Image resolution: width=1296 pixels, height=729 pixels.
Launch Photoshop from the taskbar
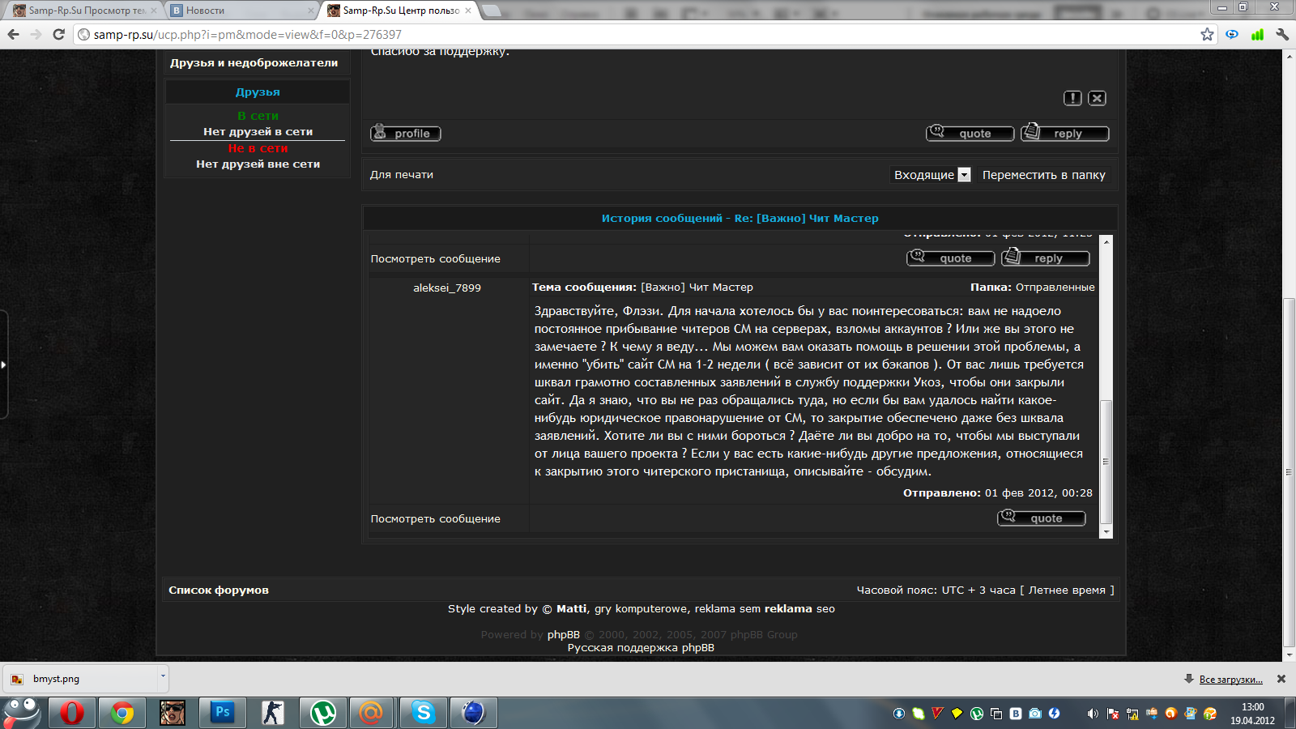pyautogui.click(x=222, y=713)
